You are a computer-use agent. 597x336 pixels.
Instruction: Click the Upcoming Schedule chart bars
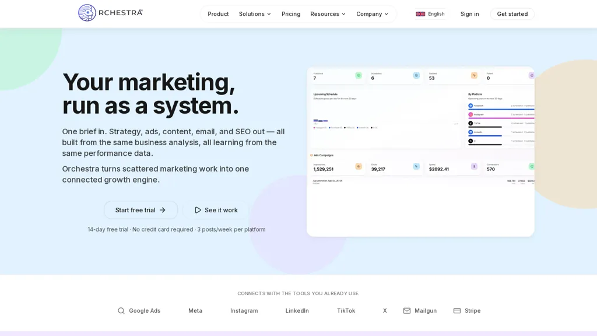pyautogui.click(x=321, y=121)
